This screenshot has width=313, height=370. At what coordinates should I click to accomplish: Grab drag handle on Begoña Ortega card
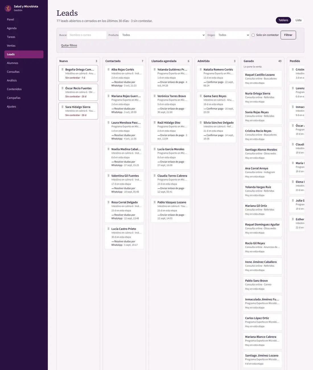point(62,69)
